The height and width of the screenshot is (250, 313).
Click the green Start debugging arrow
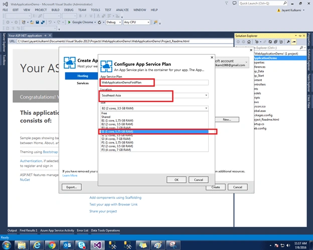(x=69, y=22)
